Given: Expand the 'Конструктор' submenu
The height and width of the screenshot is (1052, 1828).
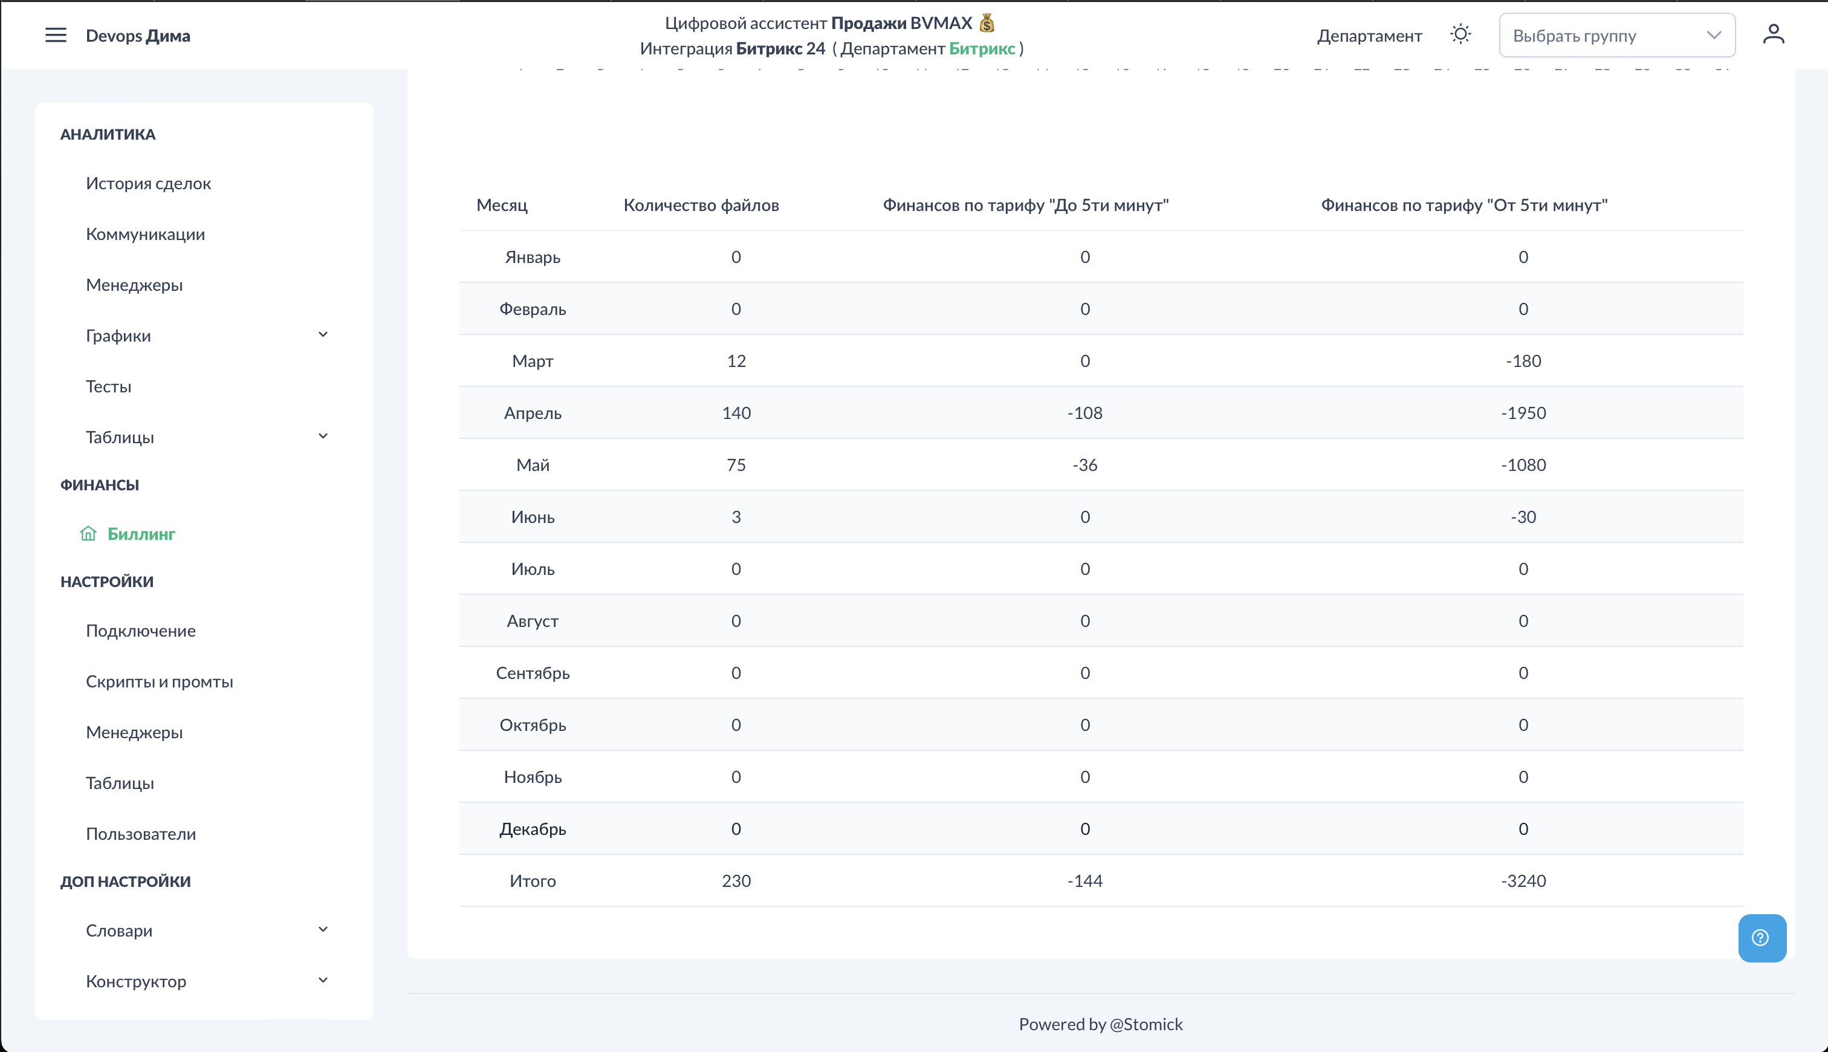Looking at the screenshot, I should [x=323, y=981].
